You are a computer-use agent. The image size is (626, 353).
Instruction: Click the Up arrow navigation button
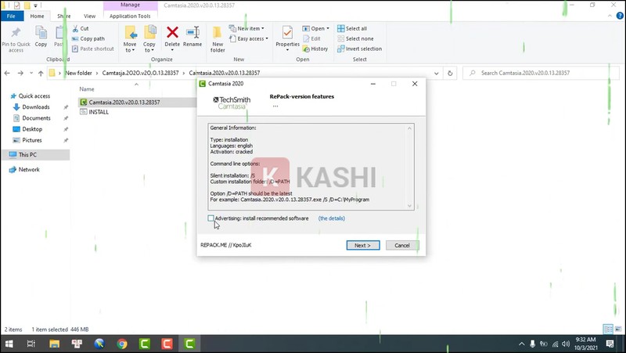pos(41,73)
